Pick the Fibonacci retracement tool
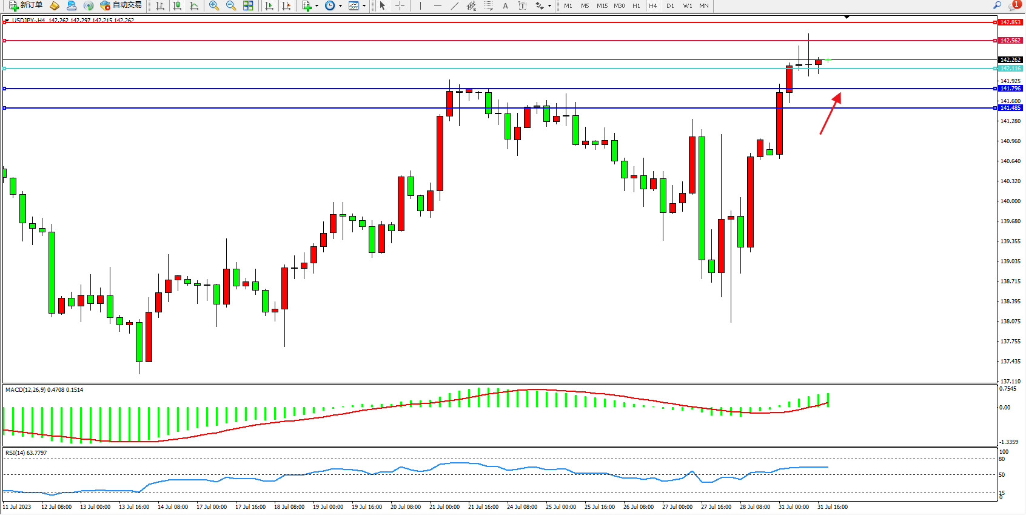Viewport: 1026px width, 515px height. [x=489, y=5]
